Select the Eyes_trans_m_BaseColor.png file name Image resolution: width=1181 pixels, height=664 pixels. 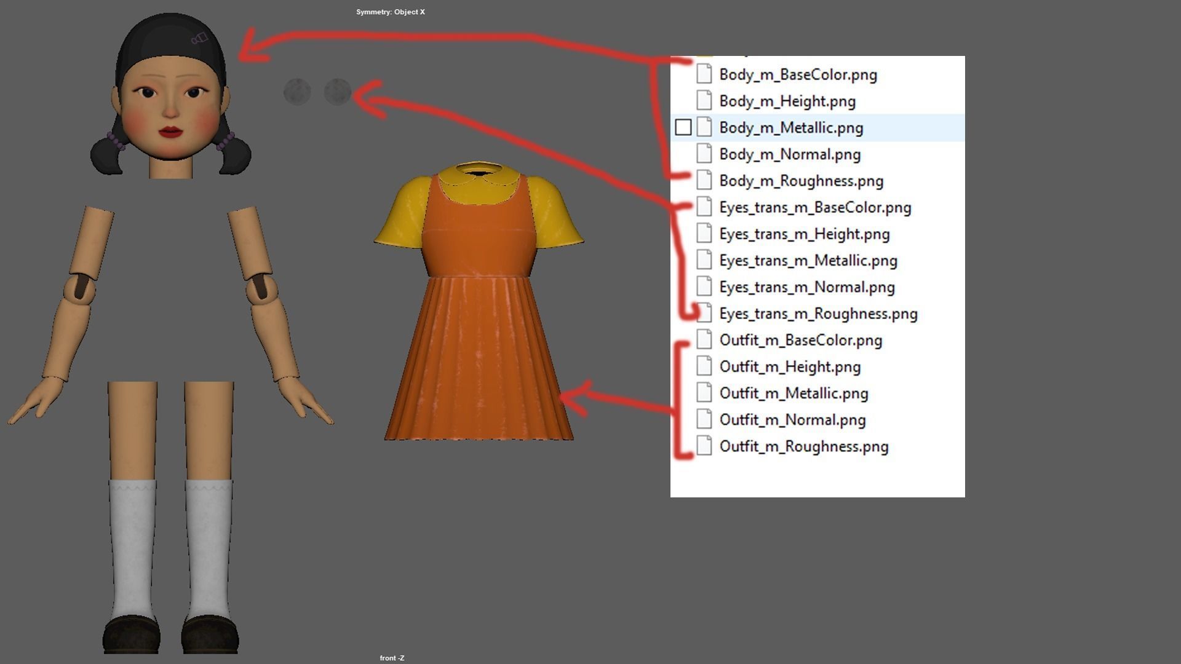(815, 207)
